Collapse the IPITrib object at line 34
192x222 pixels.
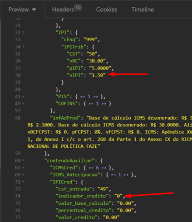24,47
